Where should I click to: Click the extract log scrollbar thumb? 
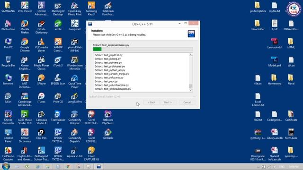pos(190,86)
